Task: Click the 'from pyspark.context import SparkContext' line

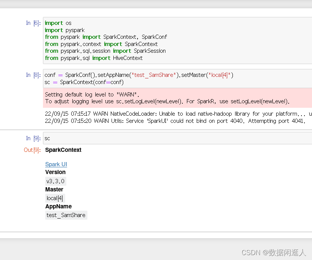Action: tap(101, 44)
